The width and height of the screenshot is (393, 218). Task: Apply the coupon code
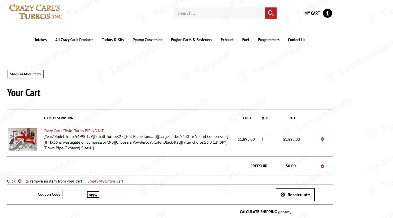pos(93,195)
